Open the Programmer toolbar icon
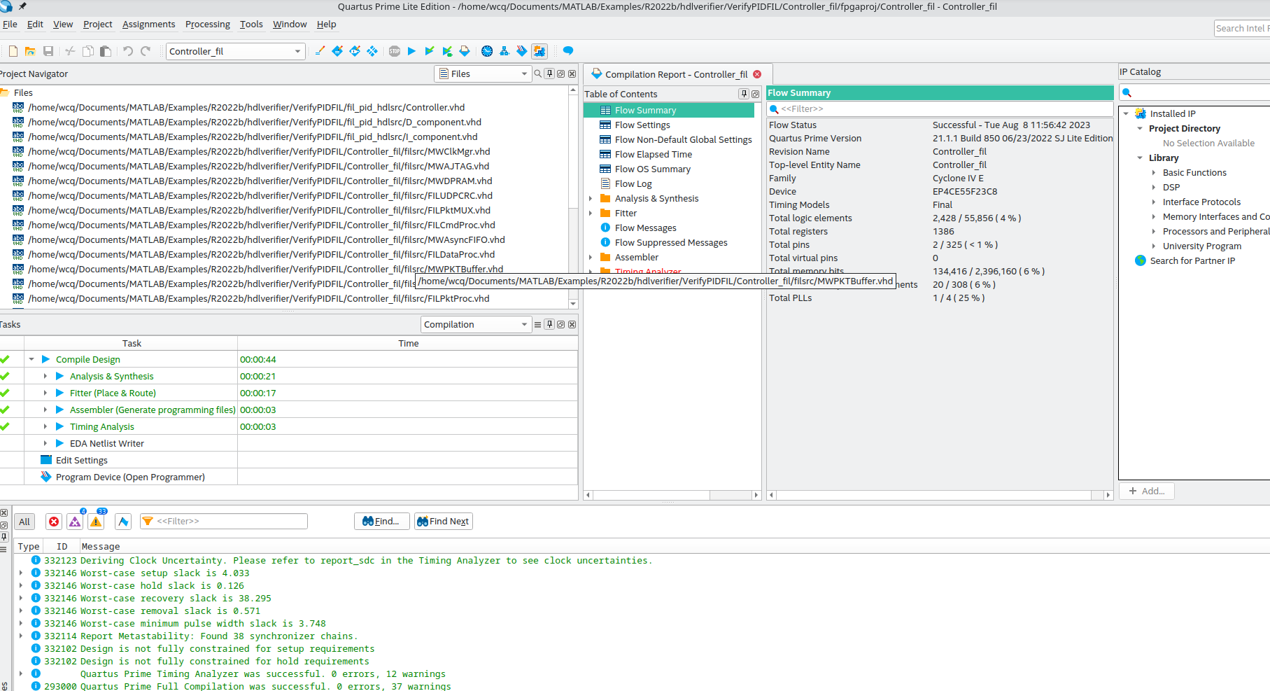1270x691 pixels. pos(522,51)
